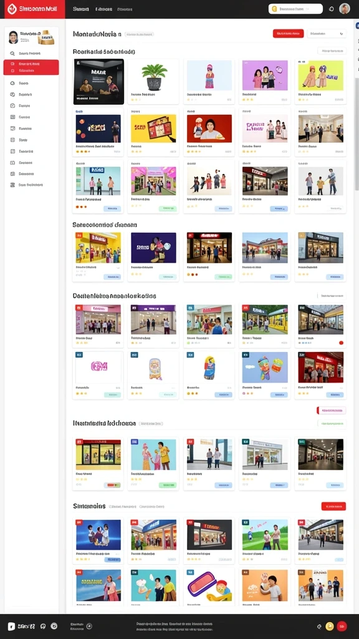Open the small selector right of first section heading

(x=332, y=51)
